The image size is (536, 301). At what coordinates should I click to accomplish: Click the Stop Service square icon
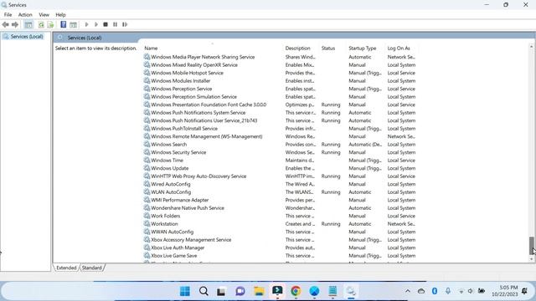(x=106, y=24)
